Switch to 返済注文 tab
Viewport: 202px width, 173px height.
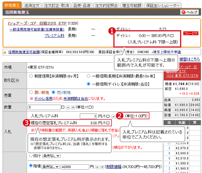click(x=32, y=5)
